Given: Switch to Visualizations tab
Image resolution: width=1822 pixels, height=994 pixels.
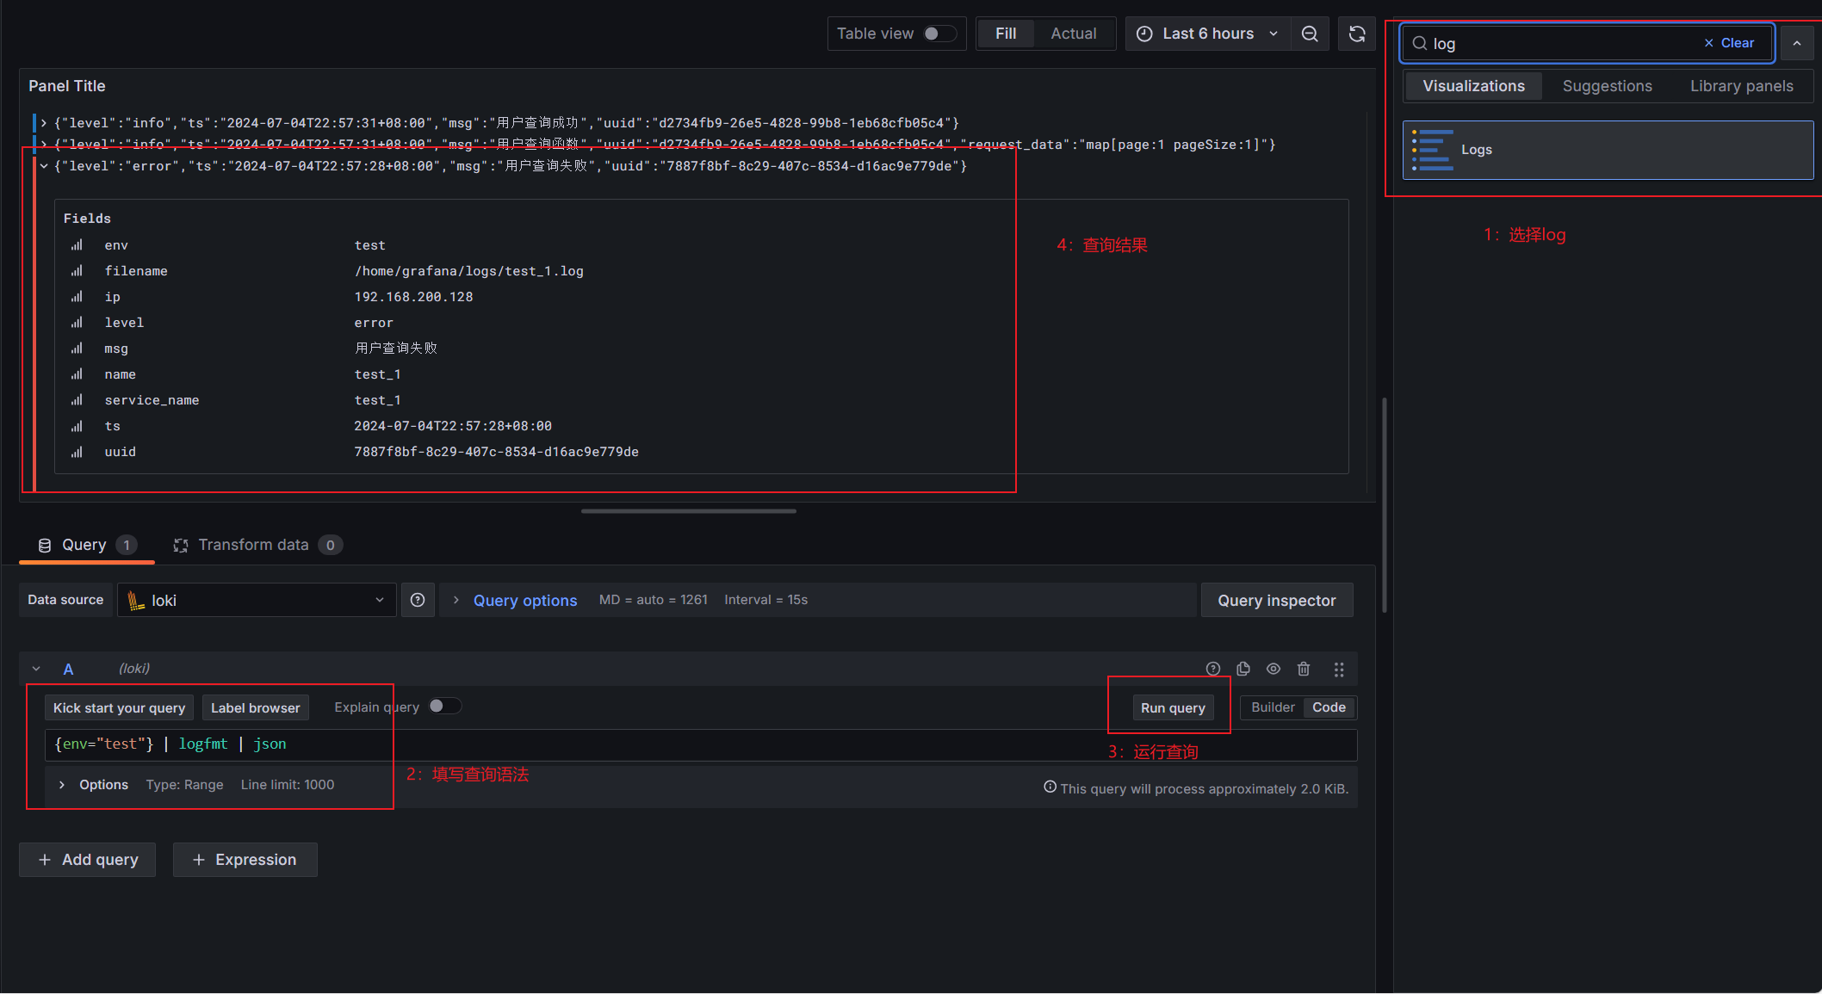Looking at the screenshot, I should click(x=1473, y=86).
